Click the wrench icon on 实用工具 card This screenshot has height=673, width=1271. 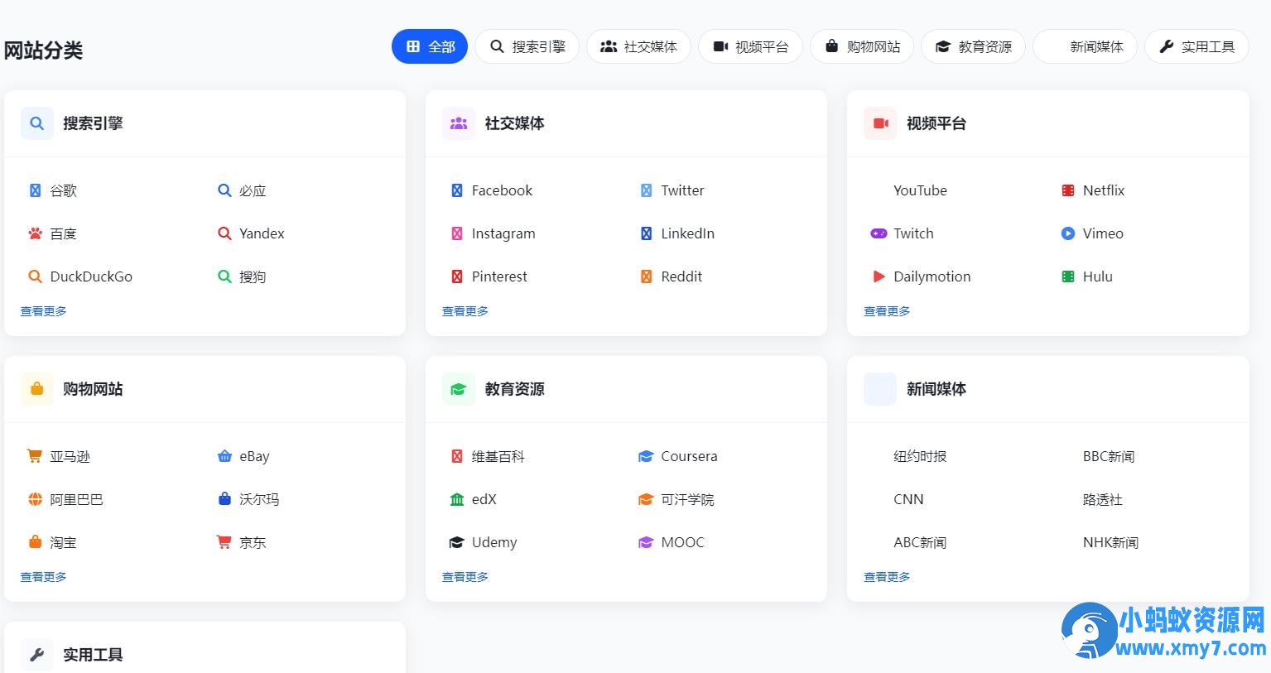coord(36,654)
